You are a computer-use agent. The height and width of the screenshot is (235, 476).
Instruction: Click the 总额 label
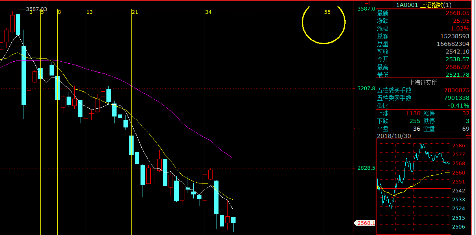tap(383, 36)
